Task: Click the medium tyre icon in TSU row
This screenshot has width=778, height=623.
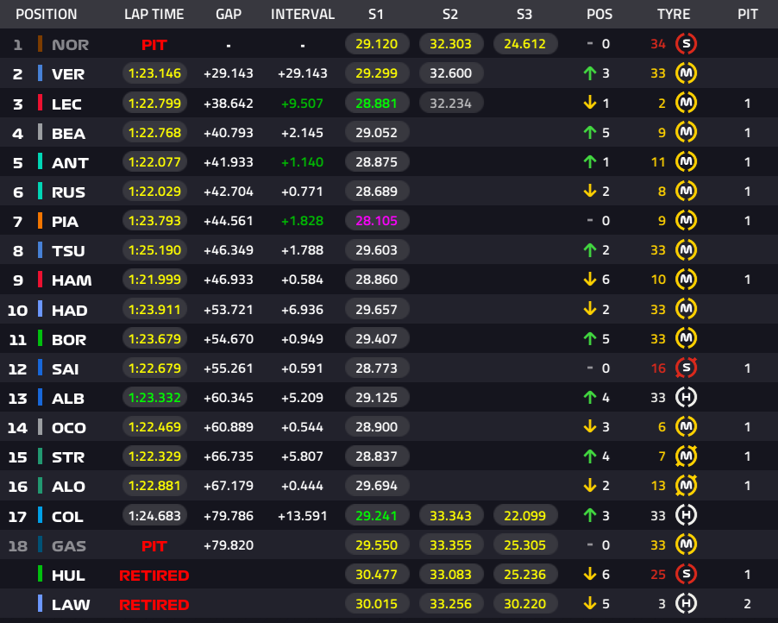Action: [687, 249]
